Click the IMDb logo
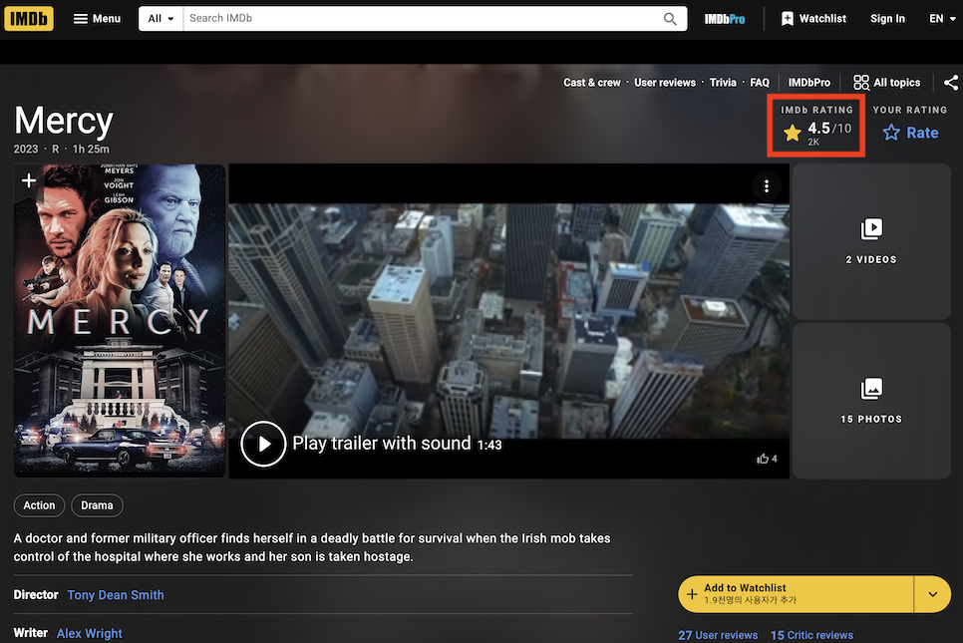Image resolution: width=963 pixels, height=643 pixels. click(29, 18)
